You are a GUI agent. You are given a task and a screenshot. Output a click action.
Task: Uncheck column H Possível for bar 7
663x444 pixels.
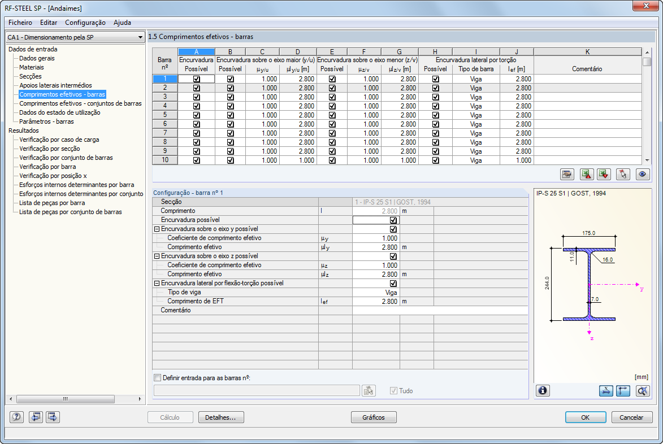pyautogui.click(x=436, y=133)
